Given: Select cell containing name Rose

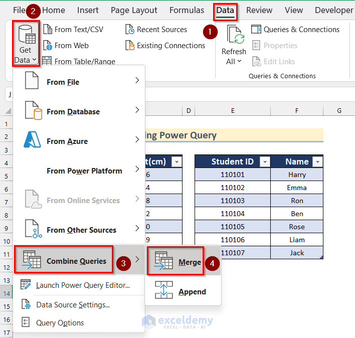Looking at the screenshot, I should 297,227.
